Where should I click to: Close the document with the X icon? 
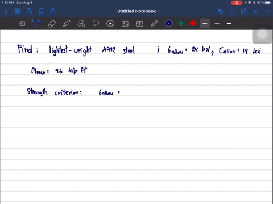[x=255, y=11]
